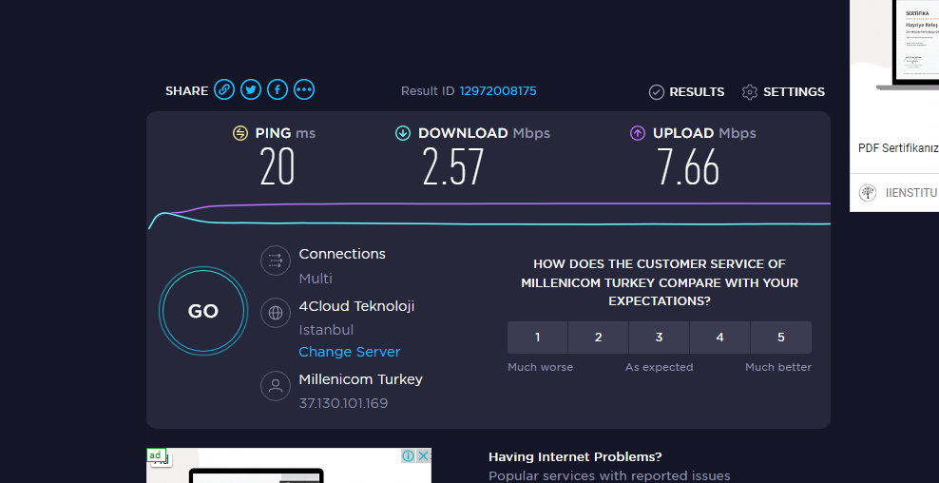Open more share options (three dots)
The width and height of the screenshot is (939, 483).
(x=304, y=90)
